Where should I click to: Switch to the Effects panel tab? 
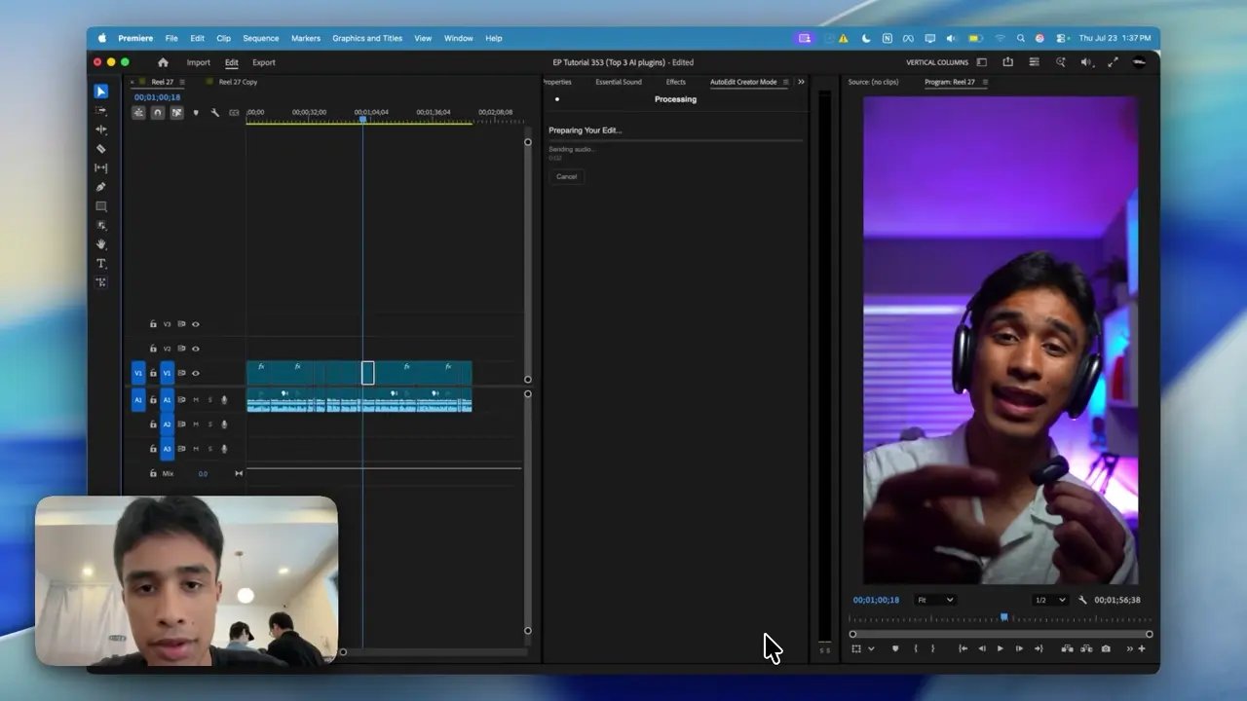pyautogui.click(x=676, y=82)
